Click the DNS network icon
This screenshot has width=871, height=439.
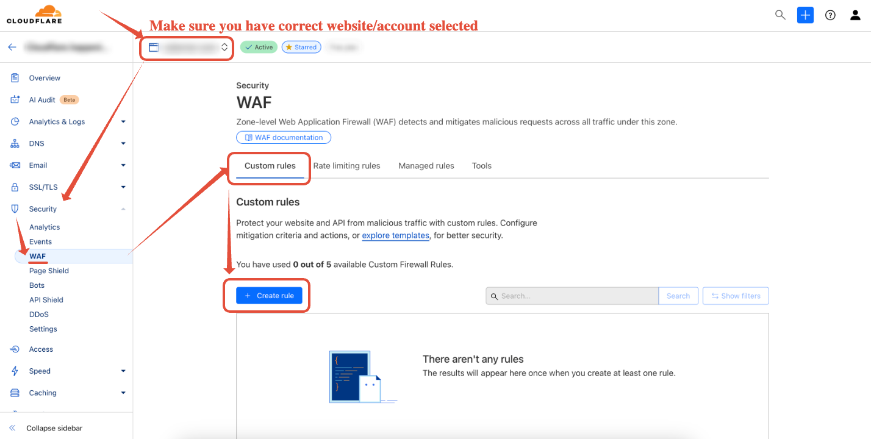tap(15, 143)
